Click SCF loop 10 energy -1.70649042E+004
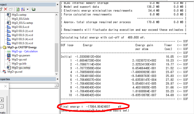Screen dimensions: 194x114 click(x=88, y=95)
